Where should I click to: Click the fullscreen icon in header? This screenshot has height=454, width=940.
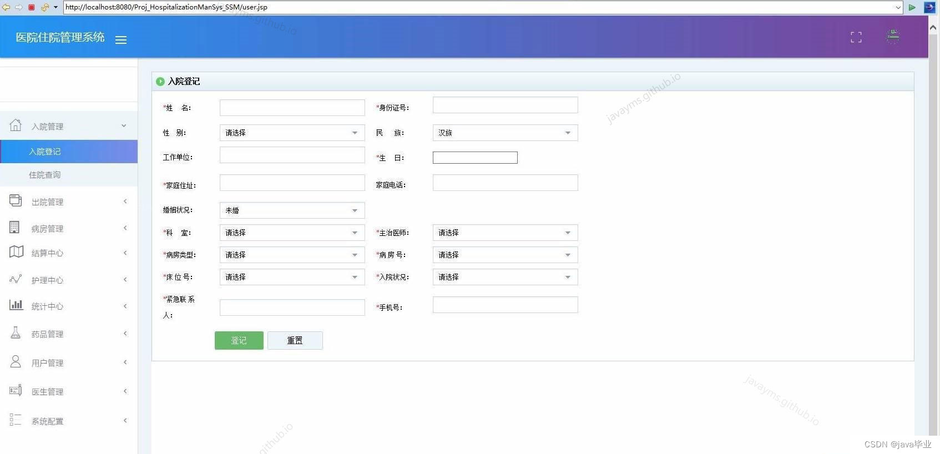pos(856,37)
